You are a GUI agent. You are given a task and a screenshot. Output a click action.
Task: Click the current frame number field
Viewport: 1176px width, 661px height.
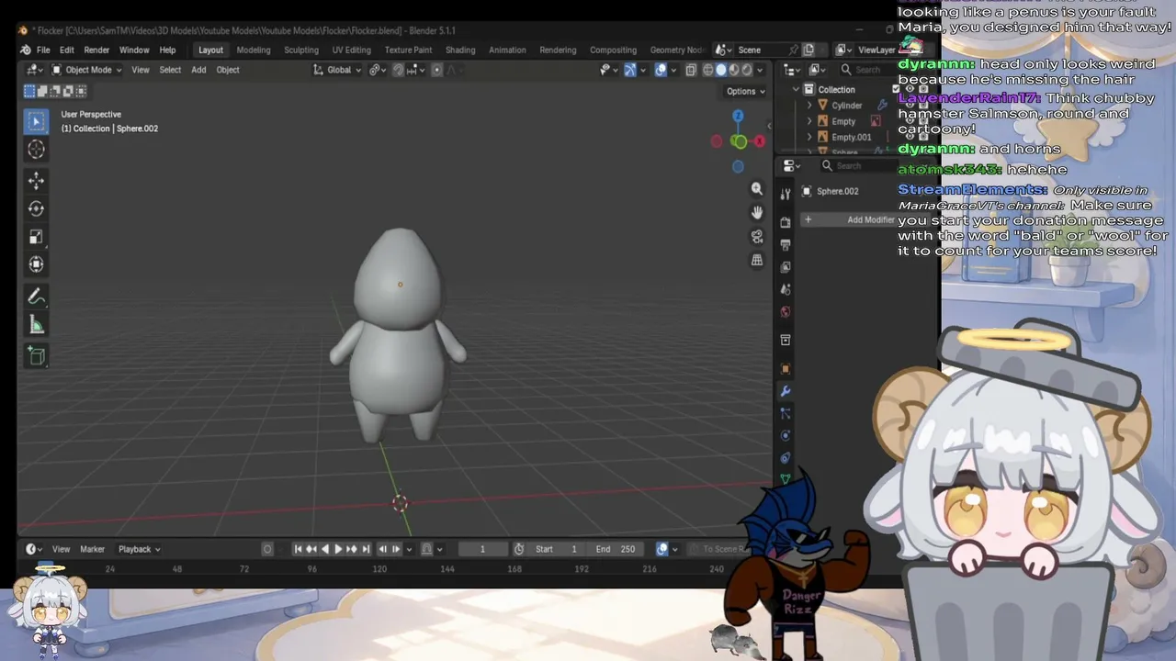[482, 549]
